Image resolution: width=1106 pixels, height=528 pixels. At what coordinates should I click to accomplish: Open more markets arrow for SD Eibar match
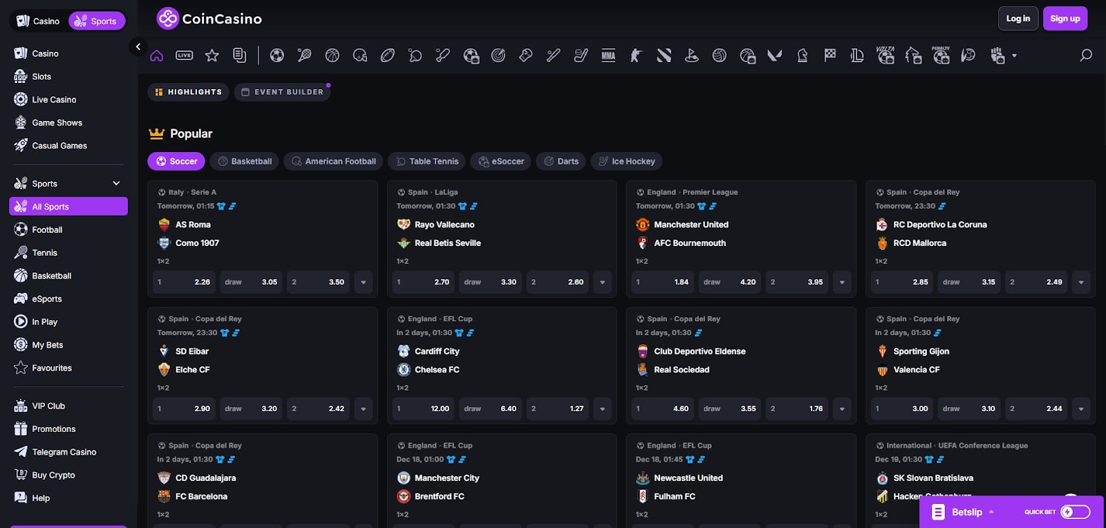point(364,408)
